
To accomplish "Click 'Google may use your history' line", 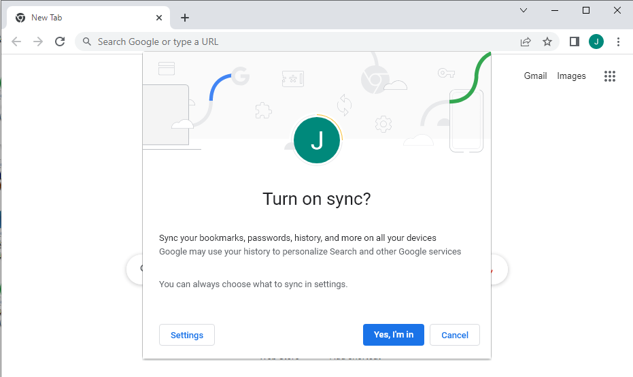I will [310, 251].
